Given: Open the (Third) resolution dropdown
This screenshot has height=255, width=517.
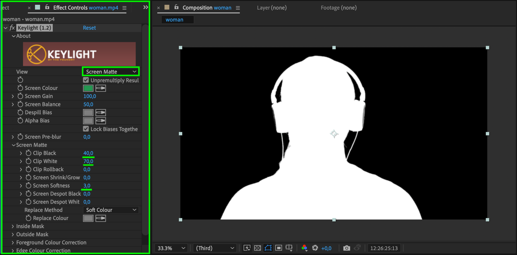Looking at the screenshot, I should tap(215, 248).
